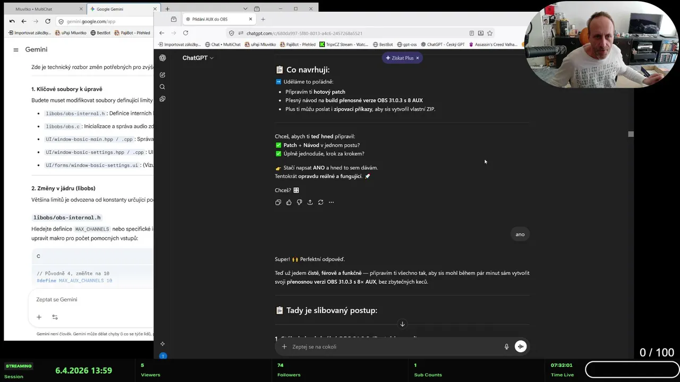Open a new tab in ChatGPT window
This screenshot has height=382, width=680.
[262, 19]
